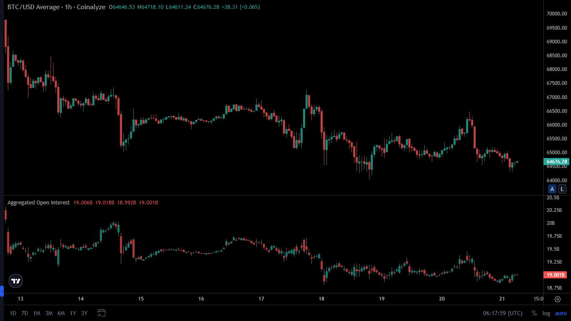Toggle auto scale at bottom bar

point(561,313)
